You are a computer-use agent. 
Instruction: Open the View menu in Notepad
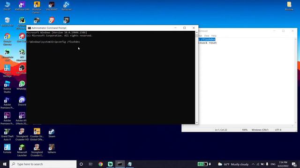click(x=207, y=35)
